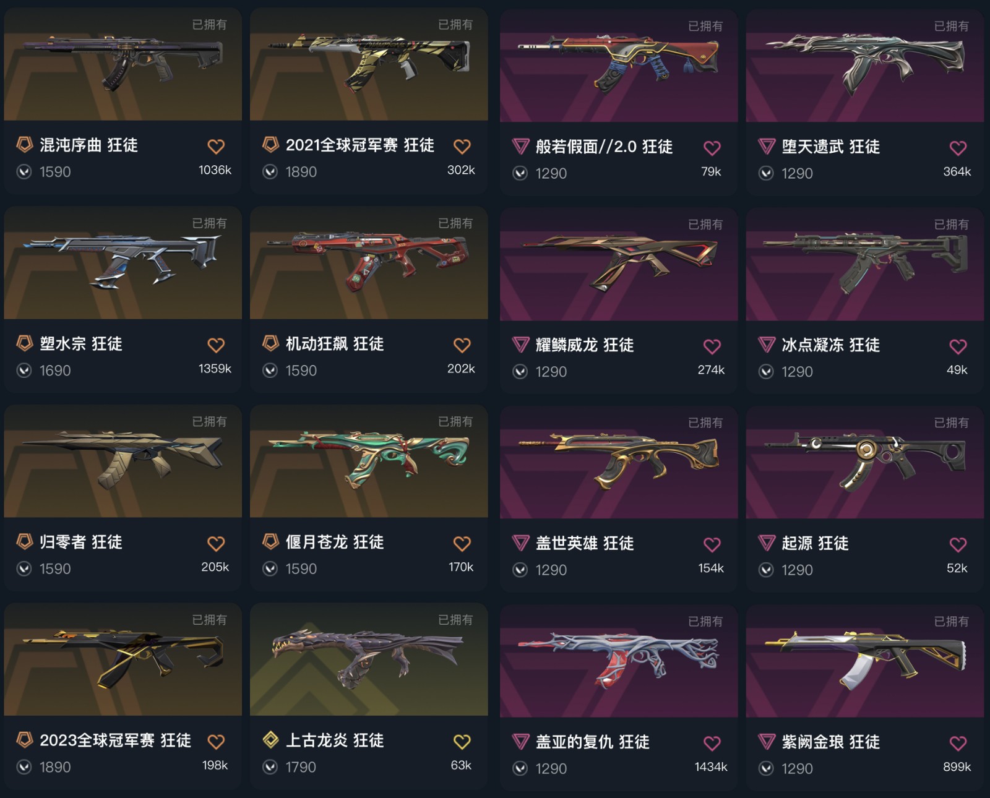Click the diamond tier icon of 上古龙炎 狂徒
The width and height of the screenshot is (990, 798).
click(270, 740)
